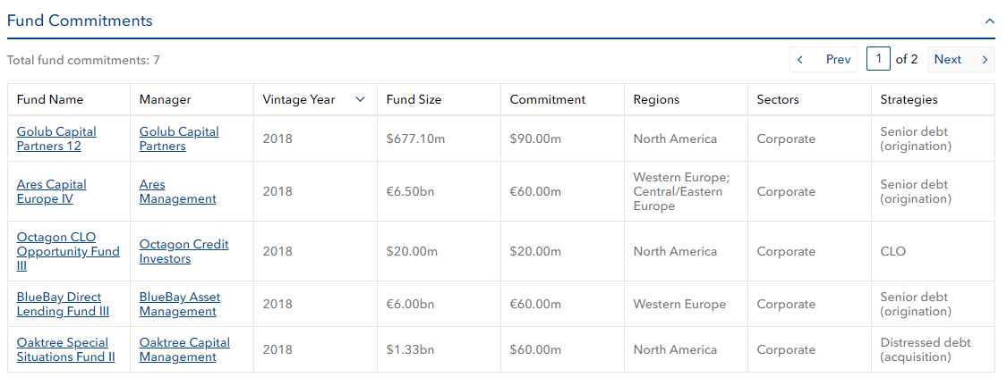Screen dimensions: 1007x386
Task: Collapse the Fund Commitments section chevron
Action: [x=989, y=21]
